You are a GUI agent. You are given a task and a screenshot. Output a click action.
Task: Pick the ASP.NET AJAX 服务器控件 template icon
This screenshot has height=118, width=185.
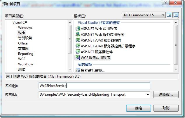[x=78, y=40]
